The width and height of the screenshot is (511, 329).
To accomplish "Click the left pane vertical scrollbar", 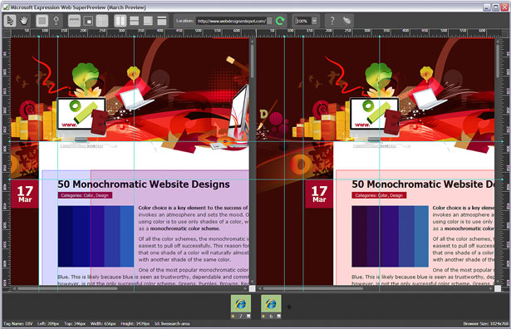I will click(253, 161).
